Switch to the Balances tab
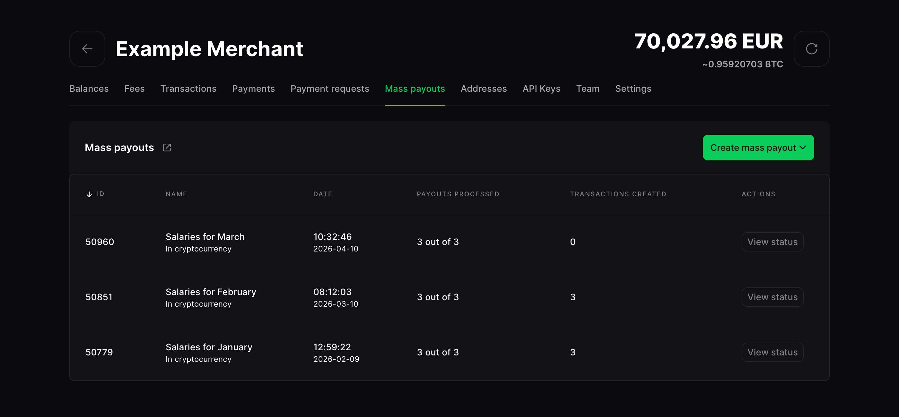 [x=89, y=89]
